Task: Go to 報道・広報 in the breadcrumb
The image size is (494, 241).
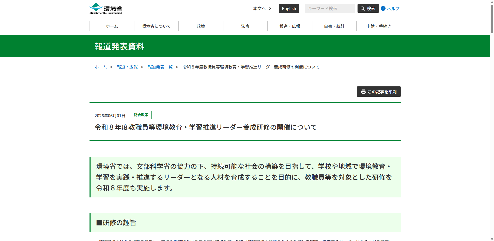Action: click(127, 67)
